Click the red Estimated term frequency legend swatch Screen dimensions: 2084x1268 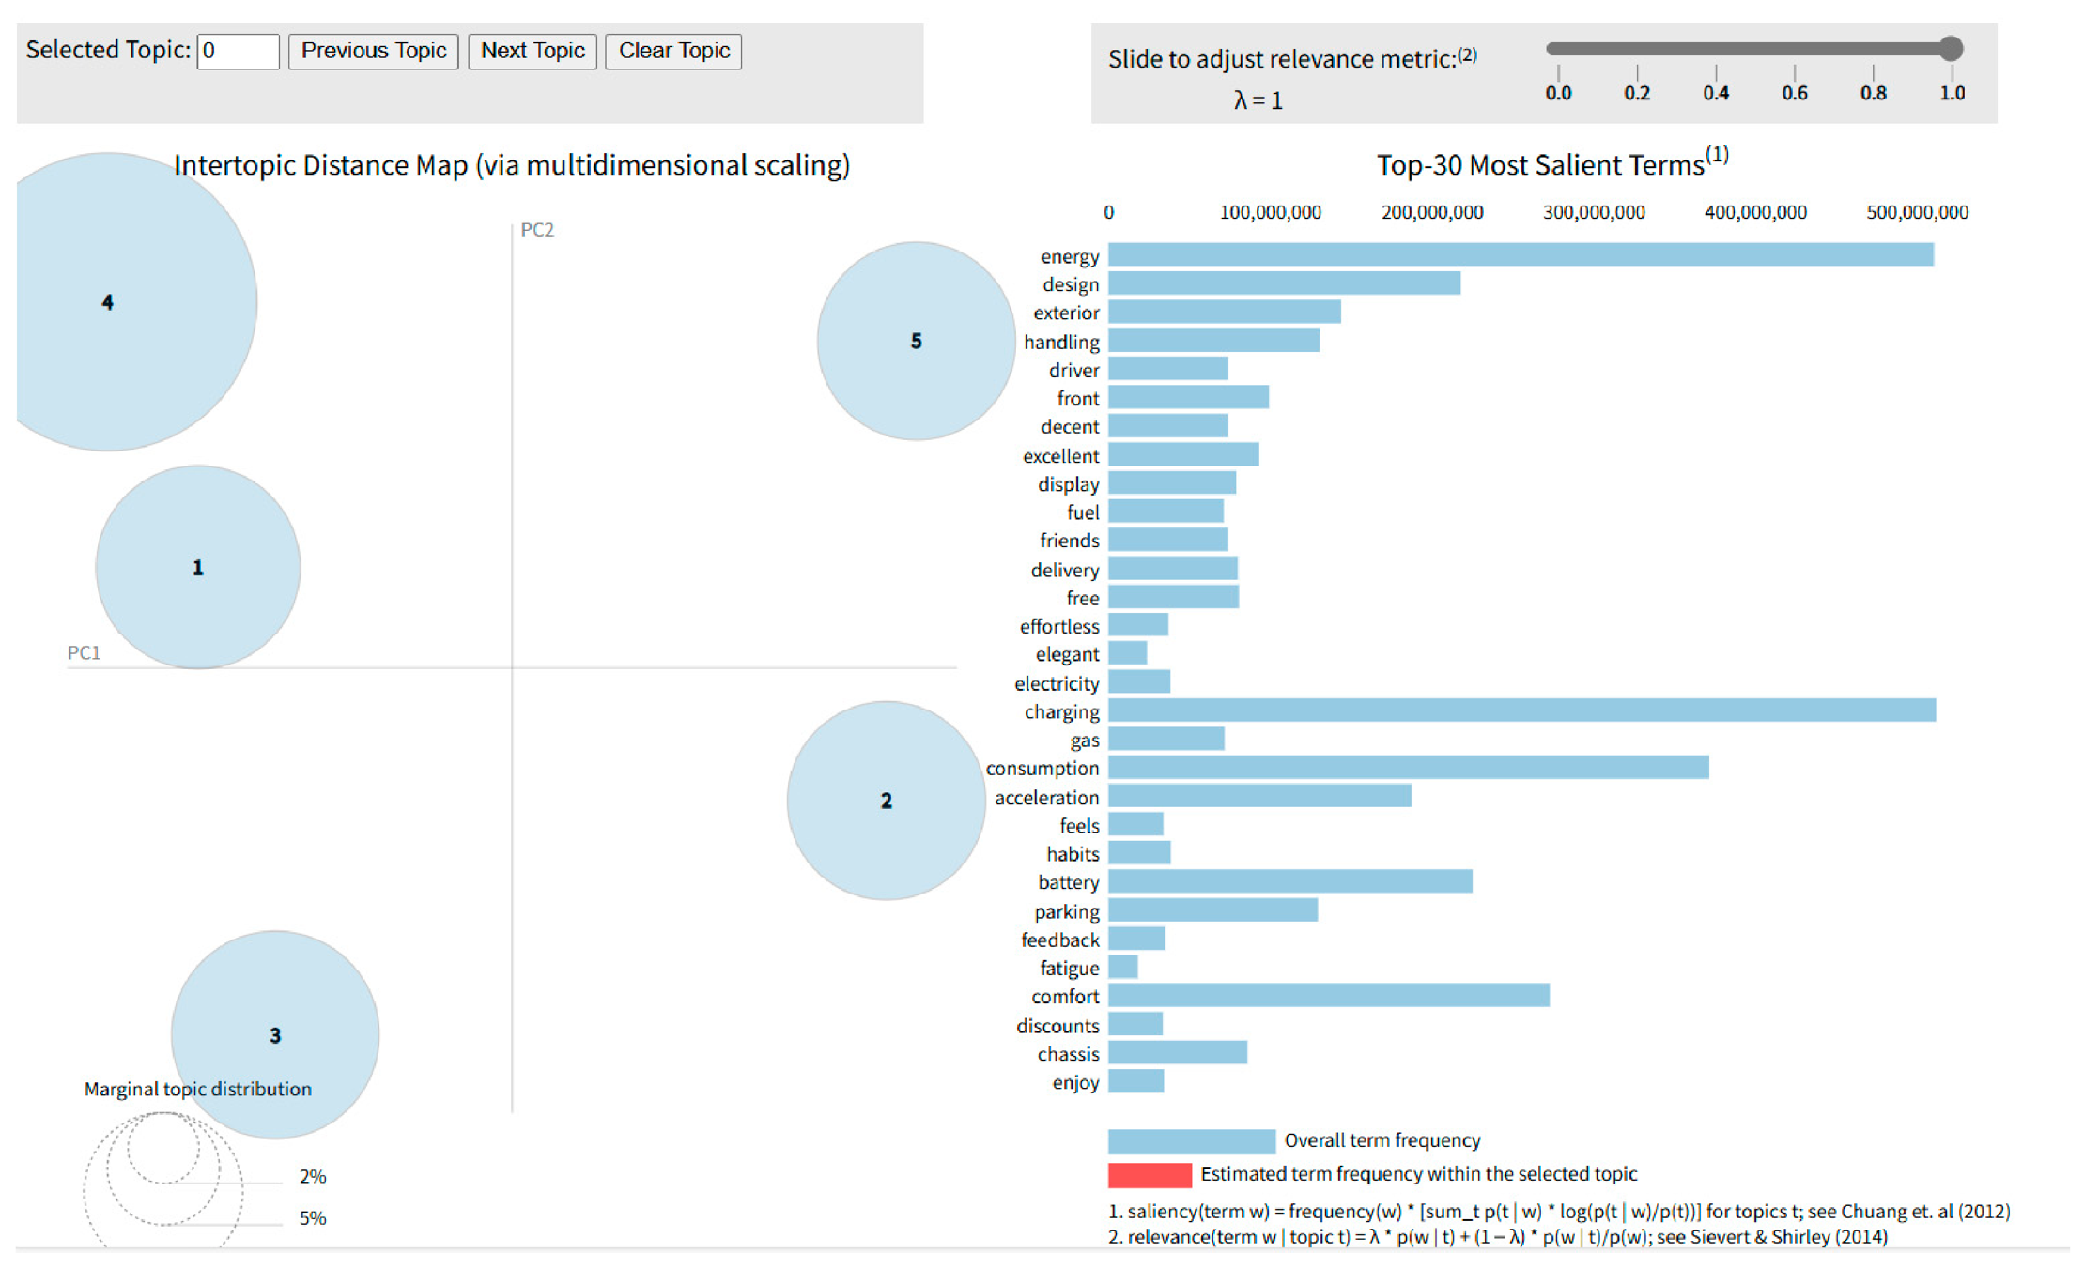1150,1174
